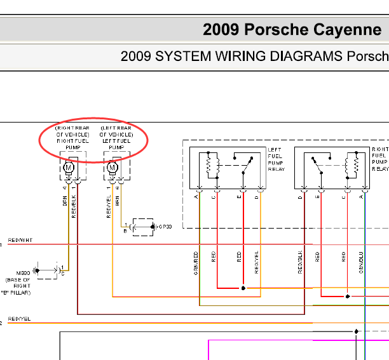Viewport: 389px width, 360px height.
Task: Click the splice dot joining the right relay red wires
Action: click(348, 297)
